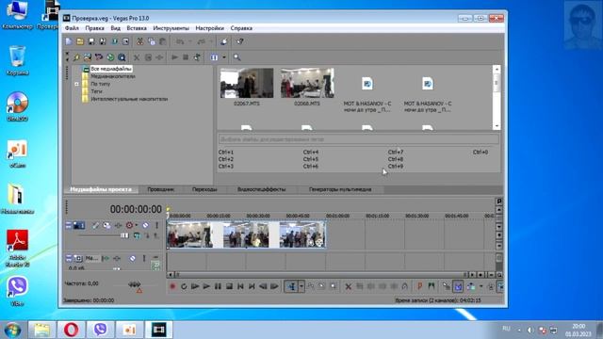Click the Ctrl+1 tag shortcut slot
This screenshot has width=603, height=339.
226,153
